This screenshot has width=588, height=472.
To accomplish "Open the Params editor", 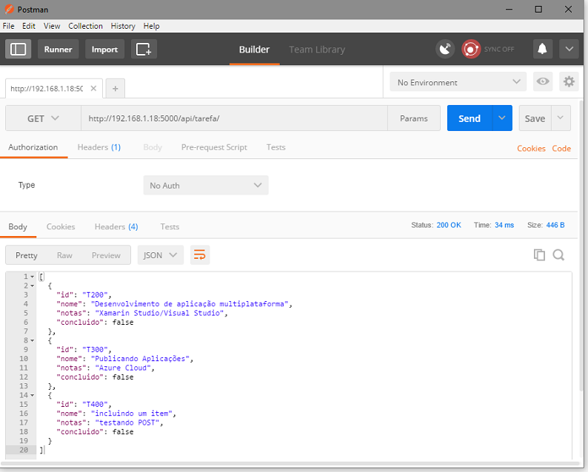I will pyautogui.click(x=414, y=118).
